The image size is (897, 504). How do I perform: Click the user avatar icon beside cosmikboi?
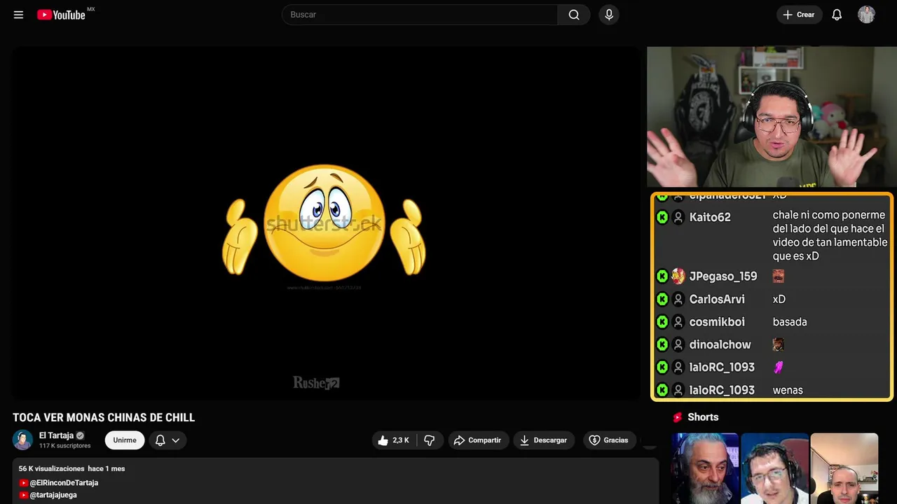coord(678,322)
